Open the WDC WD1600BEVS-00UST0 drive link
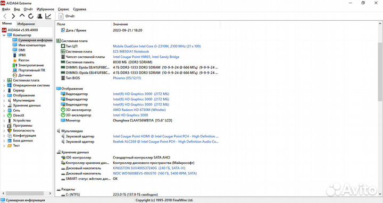This screenshot has width=383, height=203. tap(155, 173)
